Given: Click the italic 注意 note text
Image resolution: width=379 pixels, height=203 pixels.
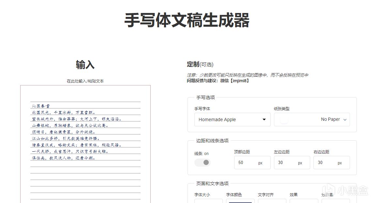Looking at the screenshot, I should [x=248, y=75].
